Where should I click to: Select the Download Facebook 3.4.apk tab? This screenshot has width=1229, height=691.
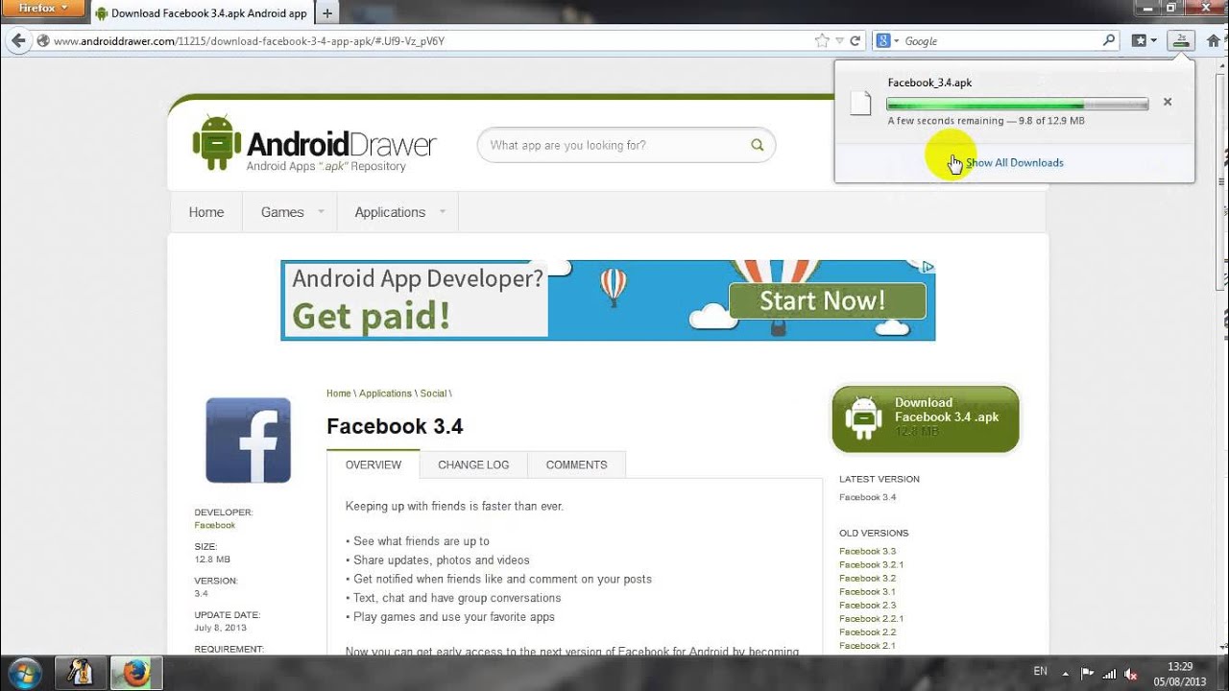[x=202, y=13]
